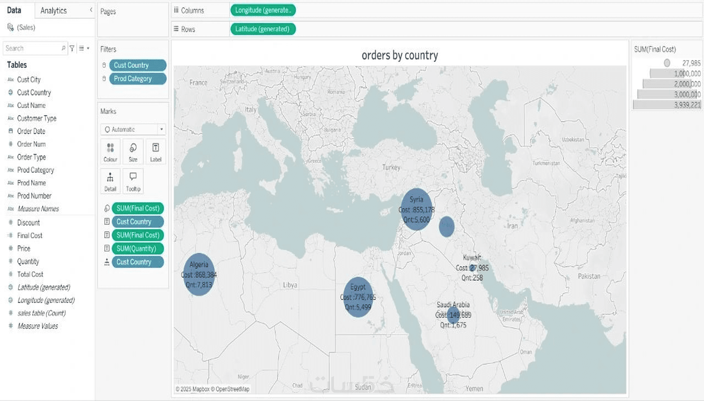The image size is (704, 401).
Task: Click the size icon beside the first SUM(Final Cost) pill
Action: [107, 208]
